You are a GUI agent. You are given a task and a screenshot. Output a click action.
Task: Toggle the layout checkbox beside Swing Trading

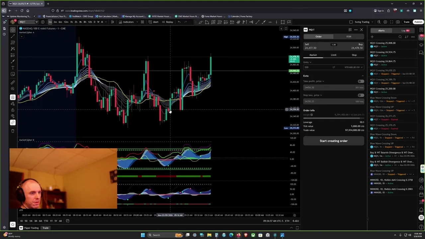pyautogui.click(x=351, y=22)
